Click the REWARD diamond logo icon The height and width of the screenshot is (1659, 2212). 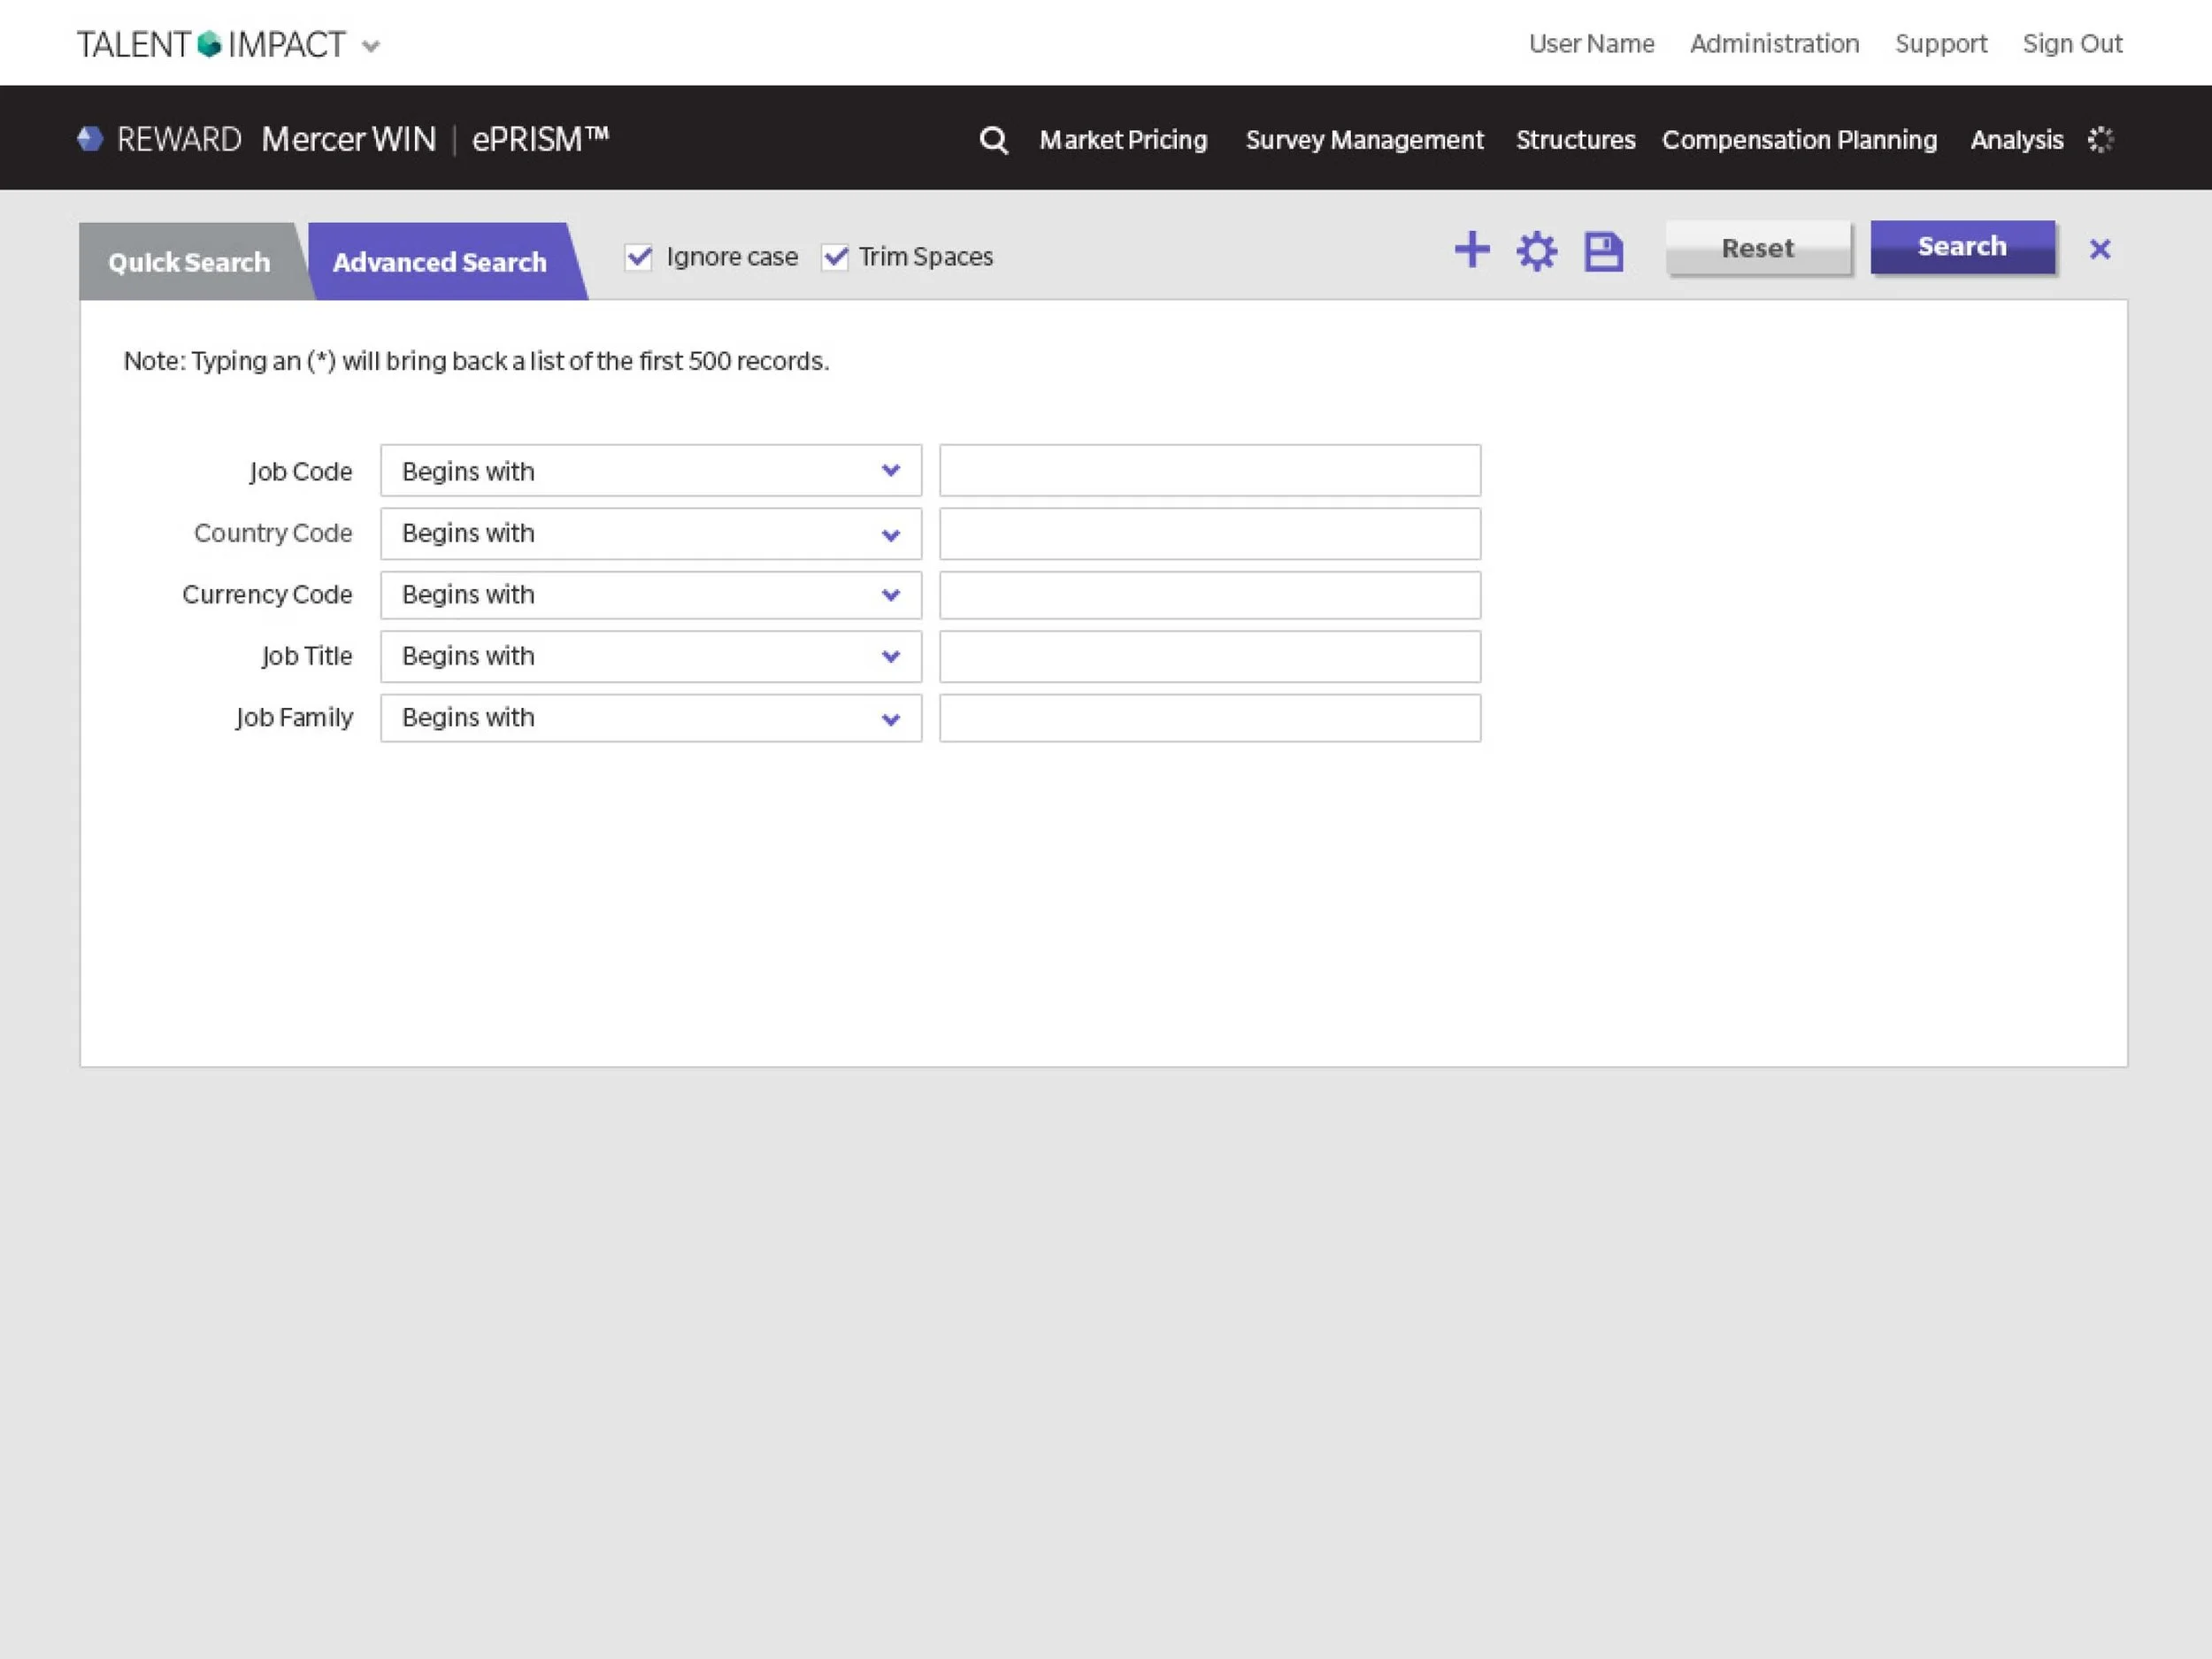90,139
